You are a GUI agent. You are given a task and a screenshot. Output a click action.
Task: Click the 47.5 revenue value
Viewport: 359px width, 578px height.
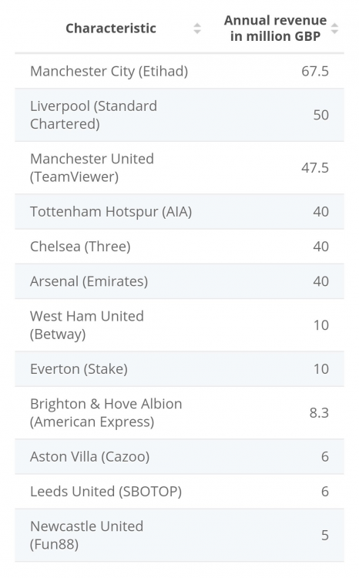[x=315, y=168]
